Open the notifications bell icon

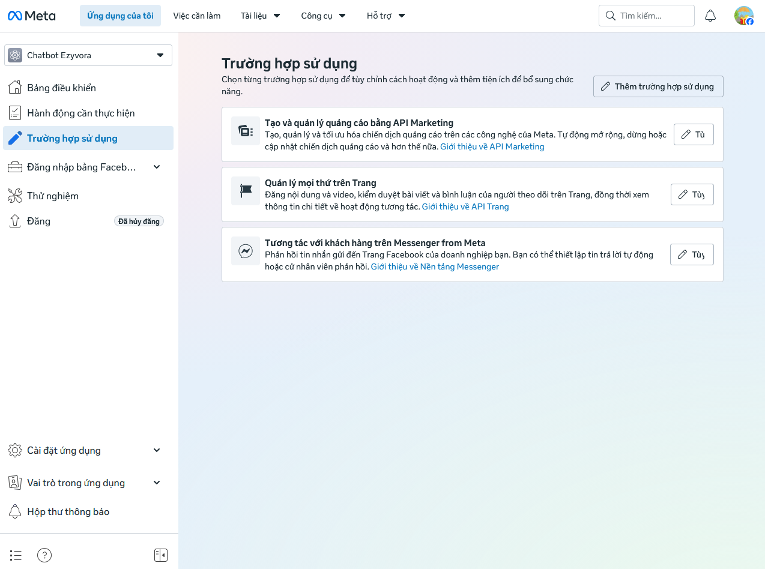pos(710,16)
